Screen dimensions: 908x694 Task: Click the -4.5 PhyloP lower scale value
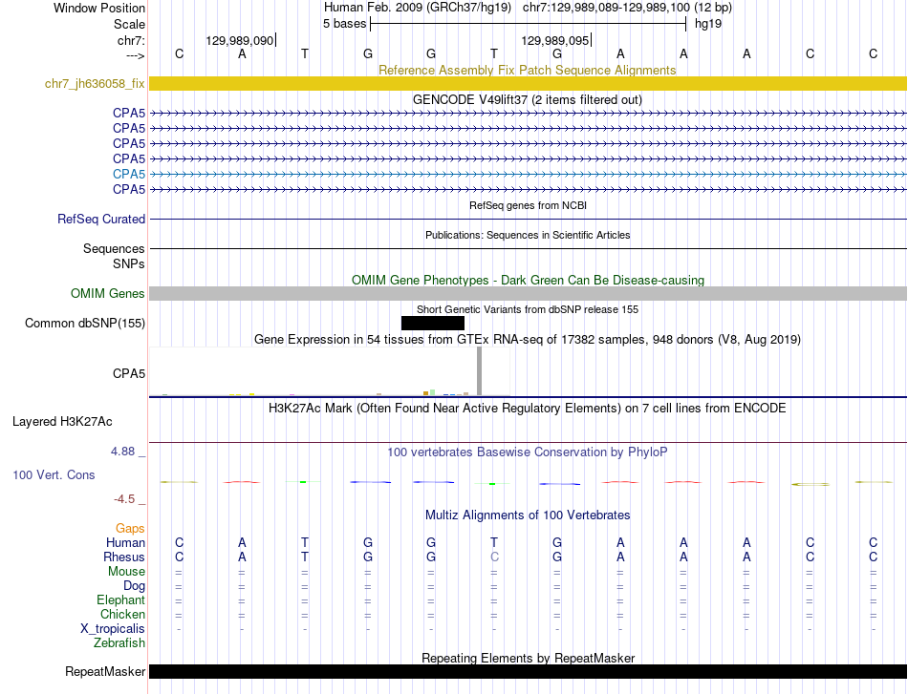tap(124, 498)
